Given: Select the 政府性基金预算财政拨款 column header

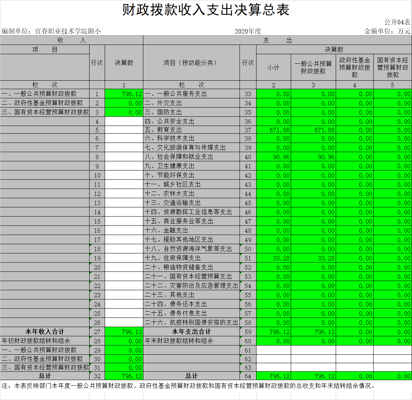Looking at the screenshot, I should (x=355, y=67).
